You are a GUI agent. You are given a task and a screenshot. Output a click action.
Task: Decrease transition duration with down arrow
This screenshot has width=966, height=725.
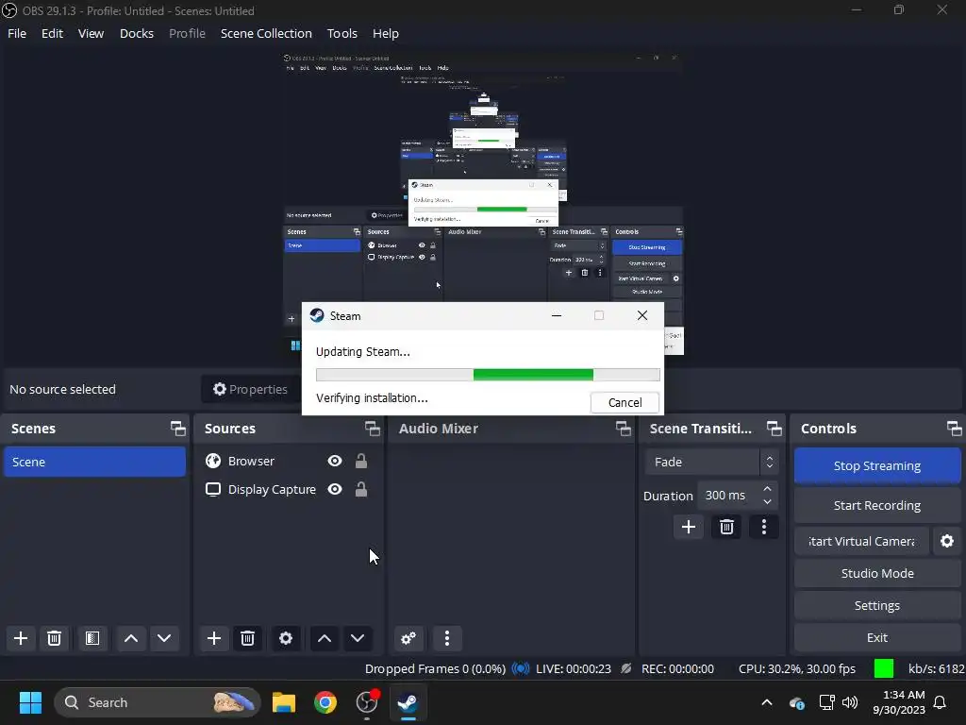click(767, 502)
